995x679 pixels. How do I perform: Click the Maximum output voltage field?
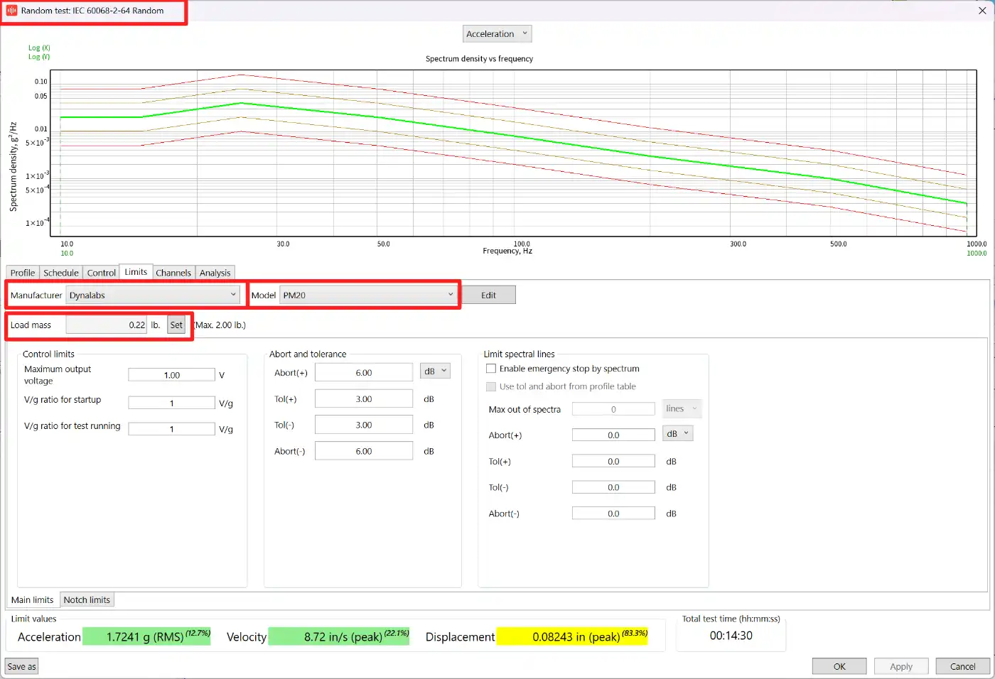(x=171, y=375)
